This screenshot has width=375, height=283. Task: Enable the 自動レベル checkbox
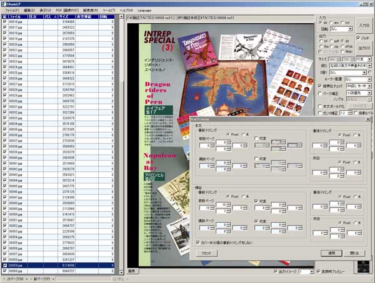[x=356, y=113]
